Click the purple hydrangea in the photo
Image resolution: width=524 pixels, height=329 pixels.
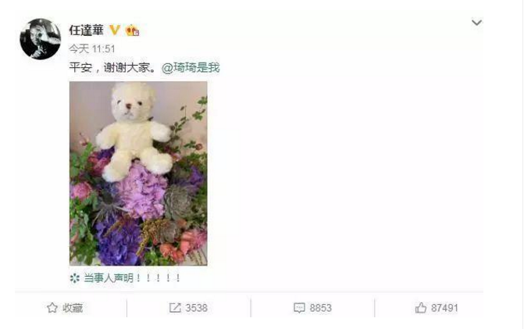pyautogui.click(x=142, y=192)
